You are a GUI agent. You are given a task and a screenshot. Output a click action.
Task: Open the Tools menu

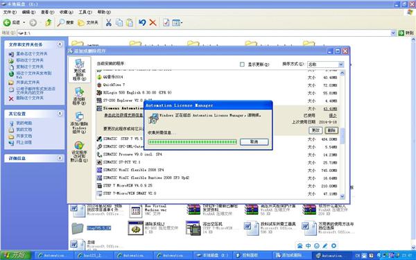(x=85, y=12)
